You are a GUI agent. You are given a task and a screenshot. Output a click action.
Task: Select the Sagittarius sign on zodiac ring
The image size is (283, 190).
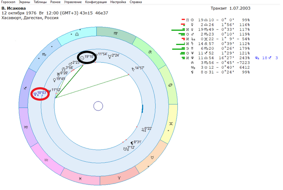pos(25,88)
